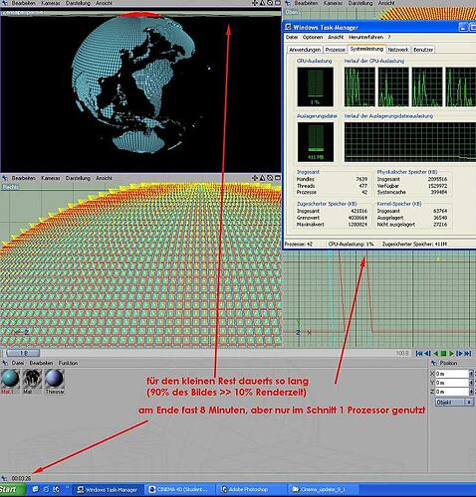Open Objekt dropdown in Position panel

coord(454,403)
